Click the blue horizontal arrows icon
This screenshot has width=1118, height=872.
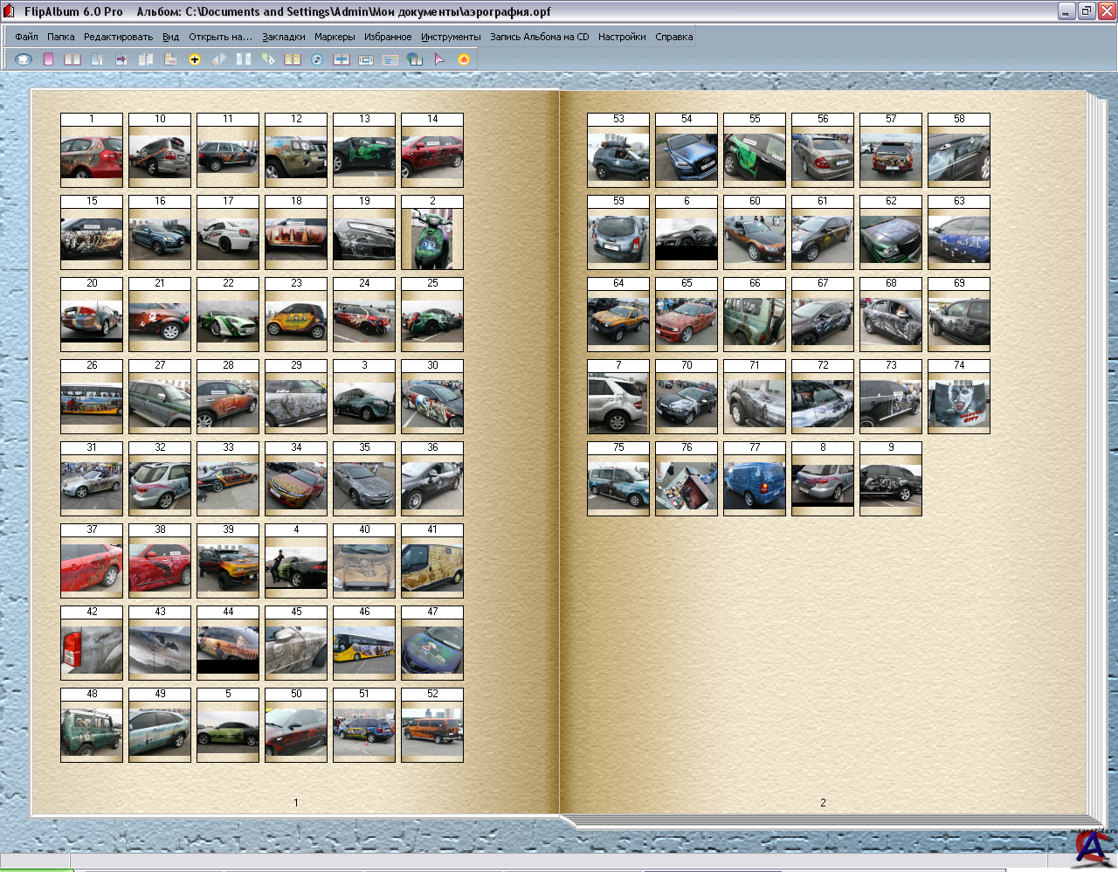click(342, 59)
